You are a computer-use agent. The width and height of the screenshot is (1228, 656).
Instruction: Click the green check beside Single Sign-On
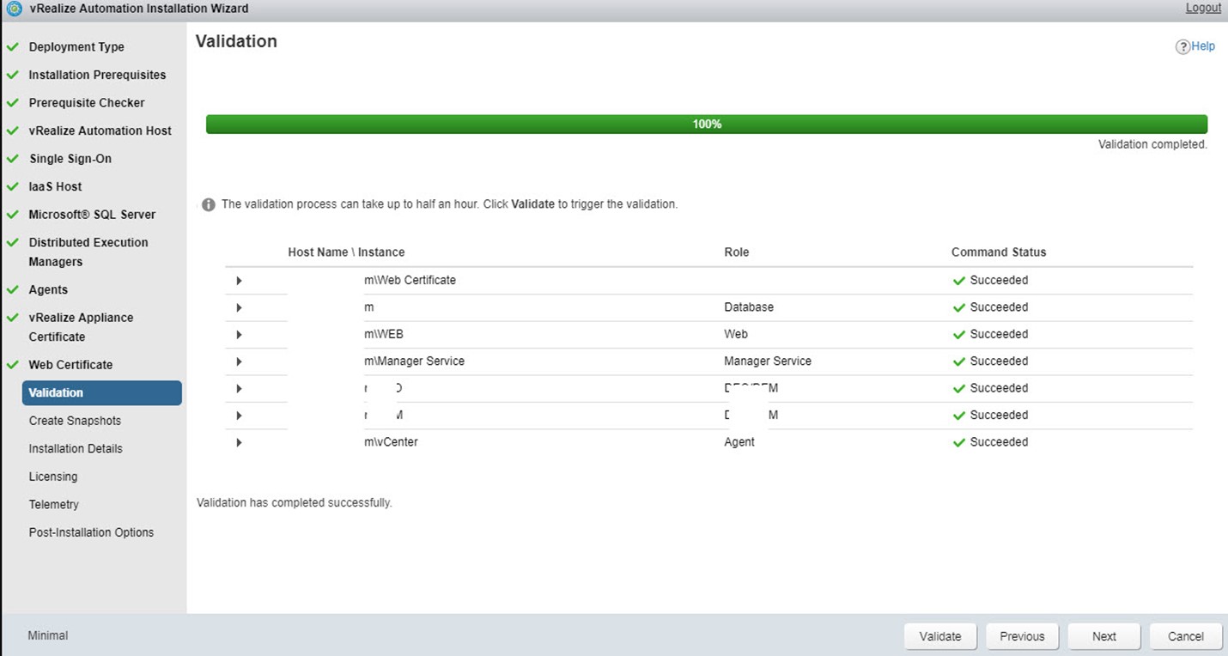(x=13, y=159)
